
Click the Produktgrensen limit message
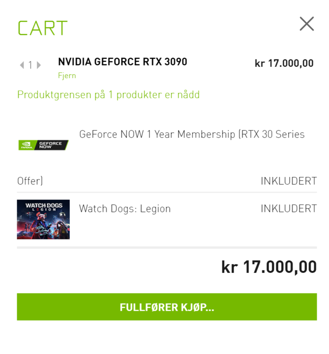[x=109, y=95]
